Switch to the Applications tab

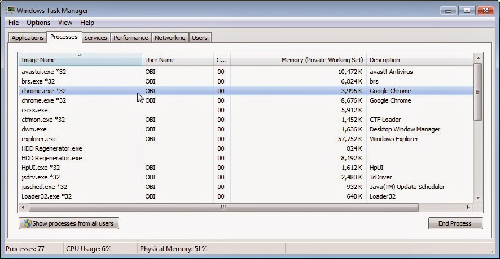point(28,38)
